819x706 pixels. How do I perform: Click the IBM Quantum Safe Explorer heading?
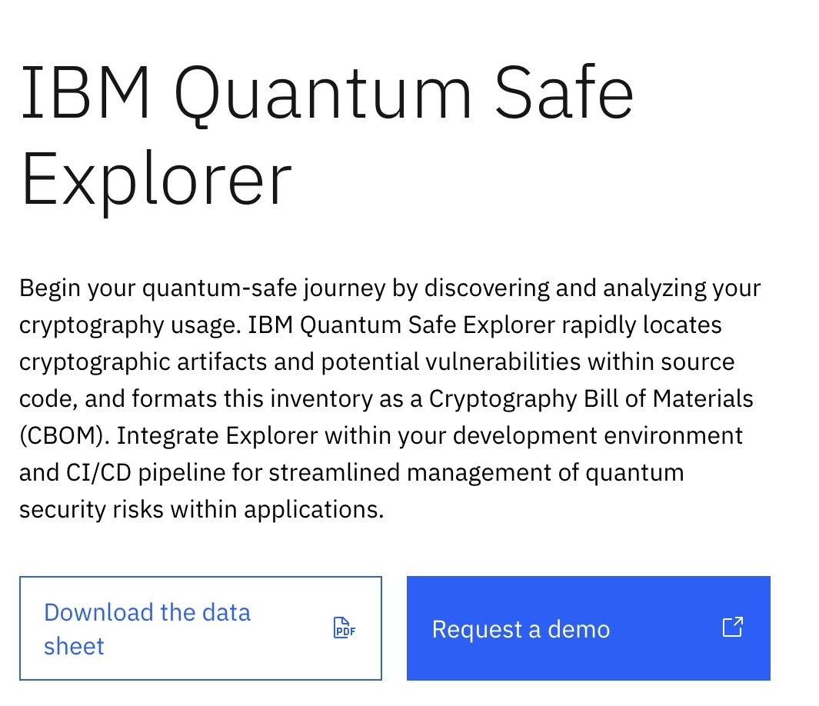click(327, 135)
